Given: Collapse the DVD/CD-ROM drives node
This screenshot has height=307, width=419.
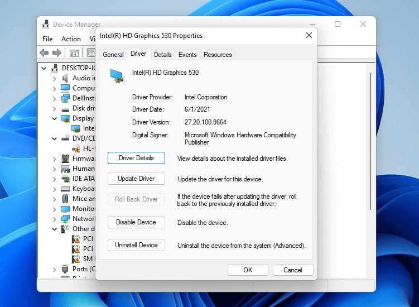Looking at the screenshot, I should pyautogui.click(x=54, y=138).
